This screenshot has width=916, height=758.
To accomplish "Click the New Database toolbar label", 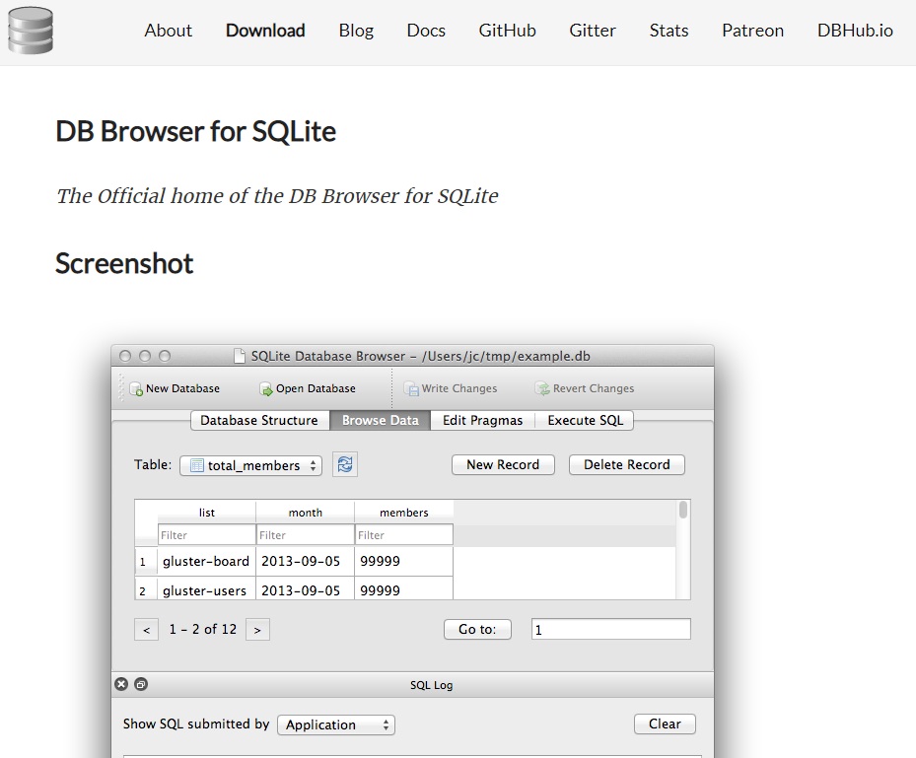I will pyautogui.click(x=182, y=388).
